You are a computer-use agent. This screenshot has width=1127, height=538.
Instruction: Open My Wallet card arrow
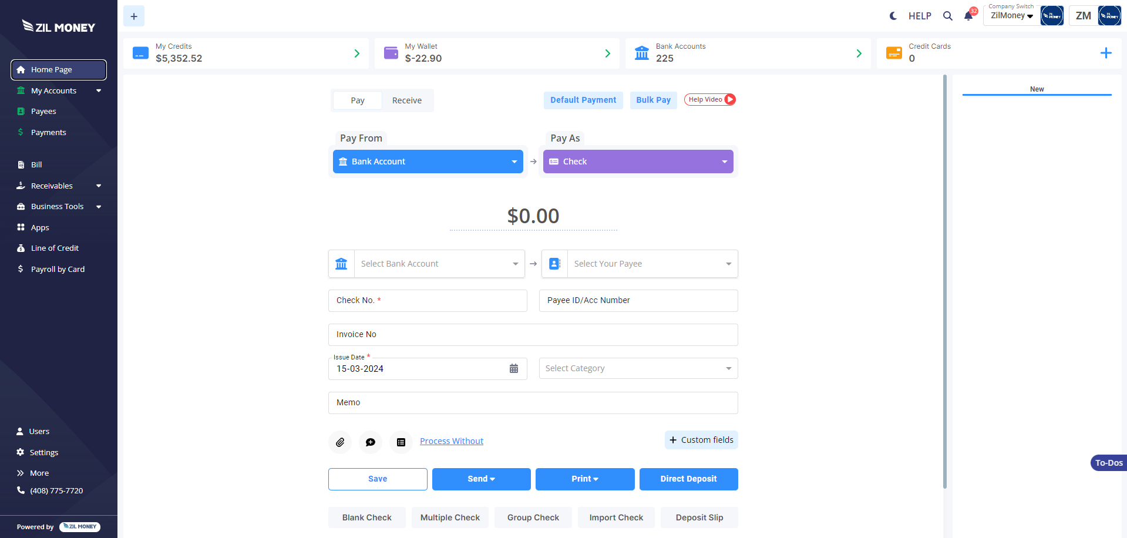click(608, 53)
